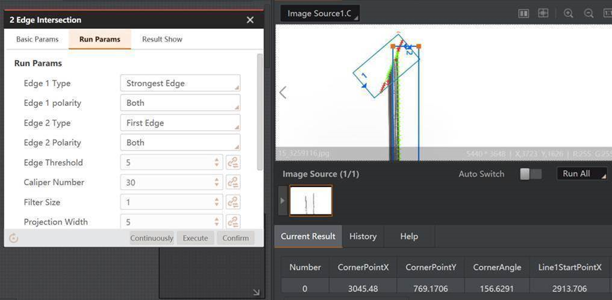Click the Execute button
The height and width of the screenshot is (300, 612).
pyautogui.click(x=195, y=238)
